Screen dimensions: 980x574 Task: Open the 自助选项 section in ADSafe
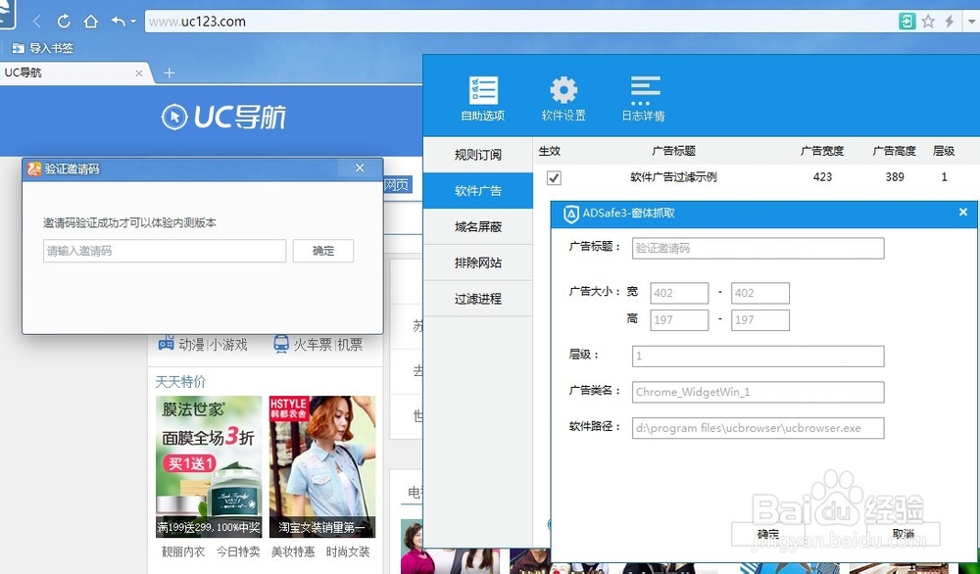[482, 99]
